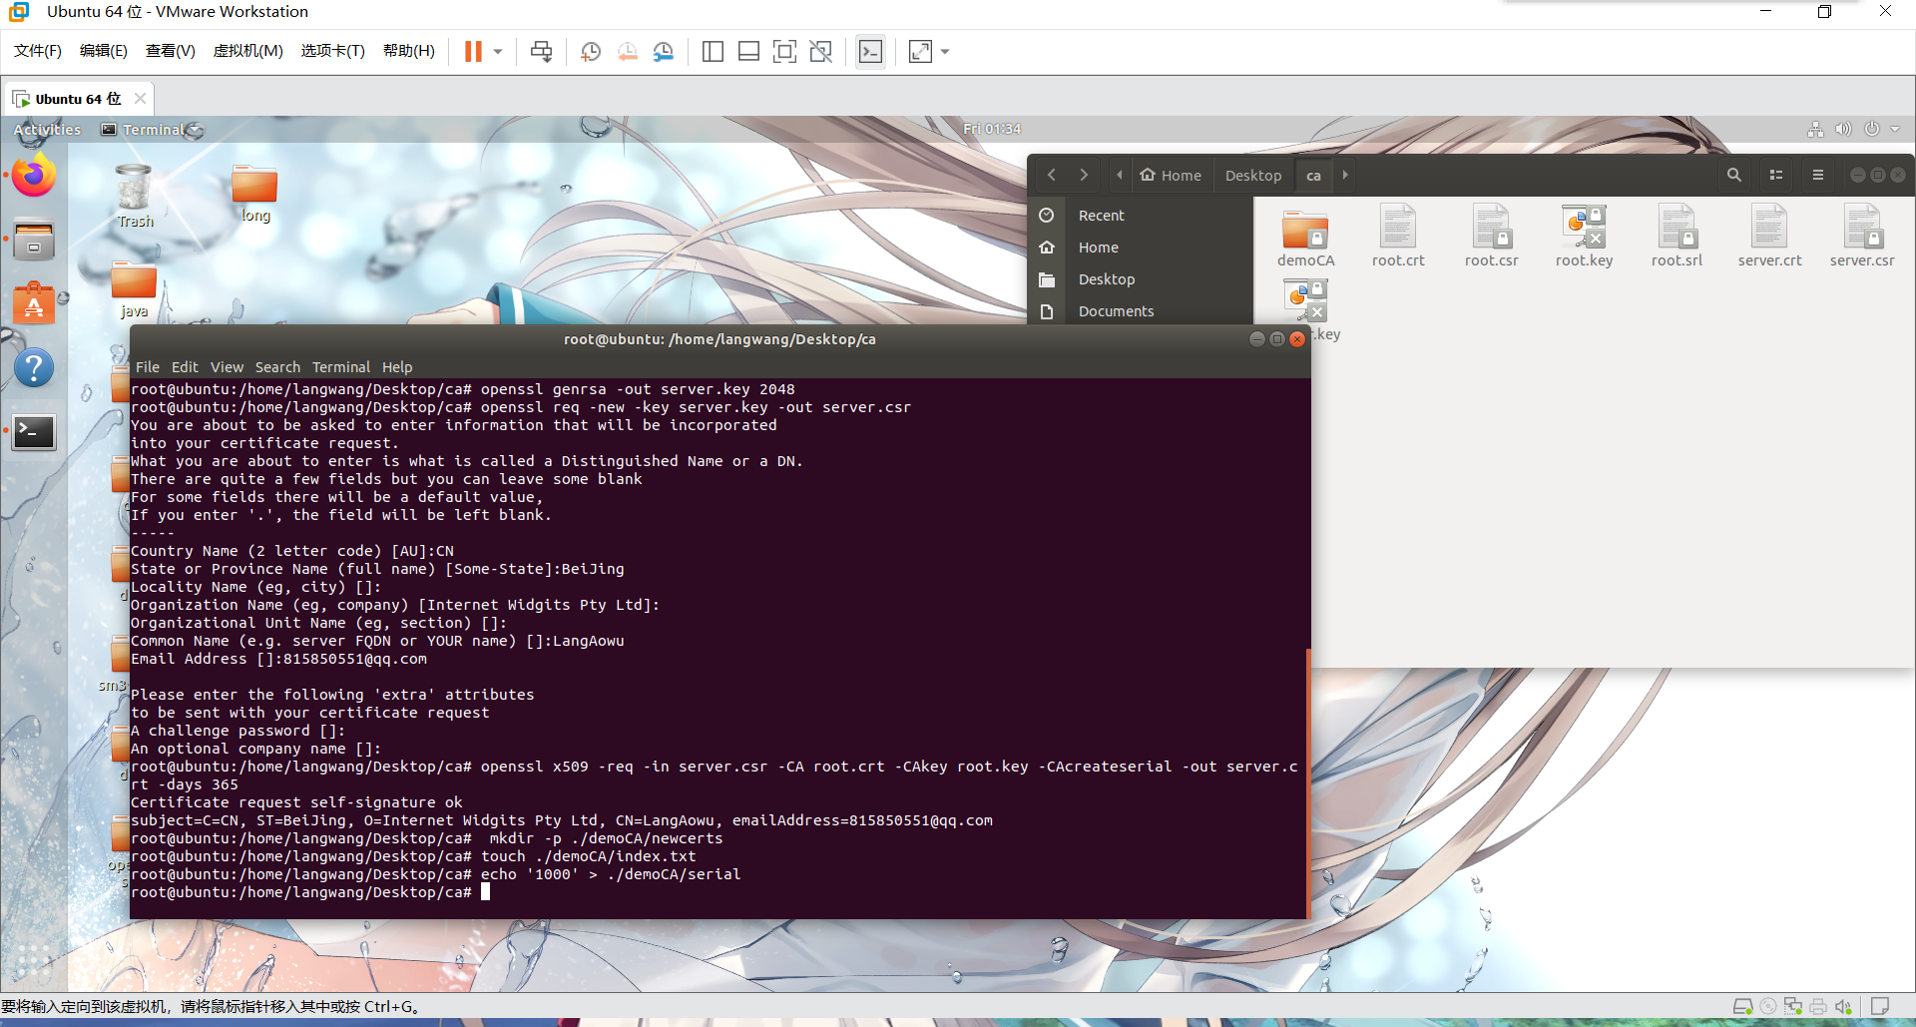Click the console view icon in VMware toolbar
The width and height of the screenshot is (1916, 1027).
[870, 51]
